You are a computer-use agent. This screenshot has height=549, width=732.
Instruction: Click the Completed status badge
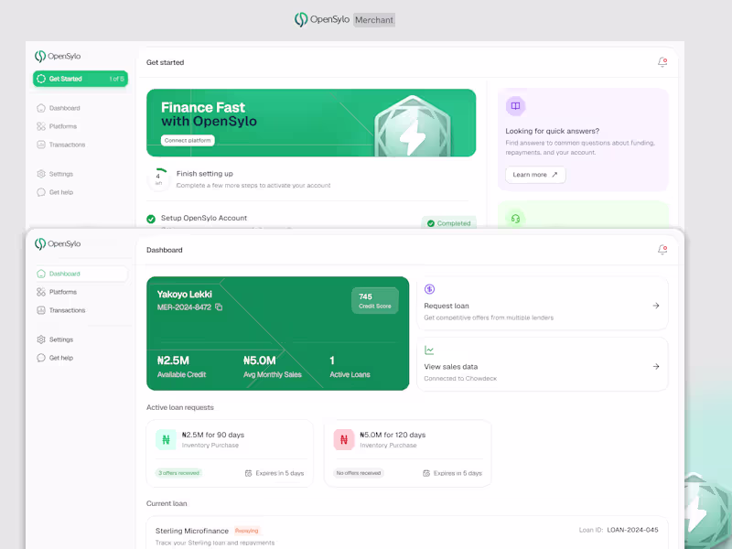point(448,223)
